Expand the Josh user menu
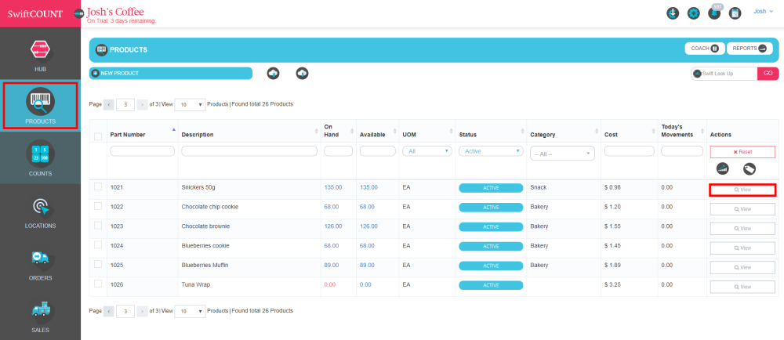Image resolution: width=784 pixels, height=340 pixels. (763, 11)
